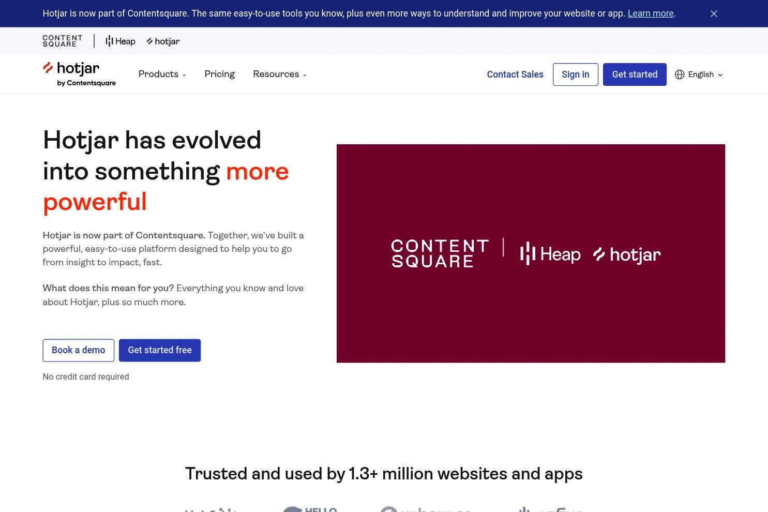Click the hotjar logo in the maroon banner
The width and height of the screenshot is (768, 512).
tap(627, 254)
